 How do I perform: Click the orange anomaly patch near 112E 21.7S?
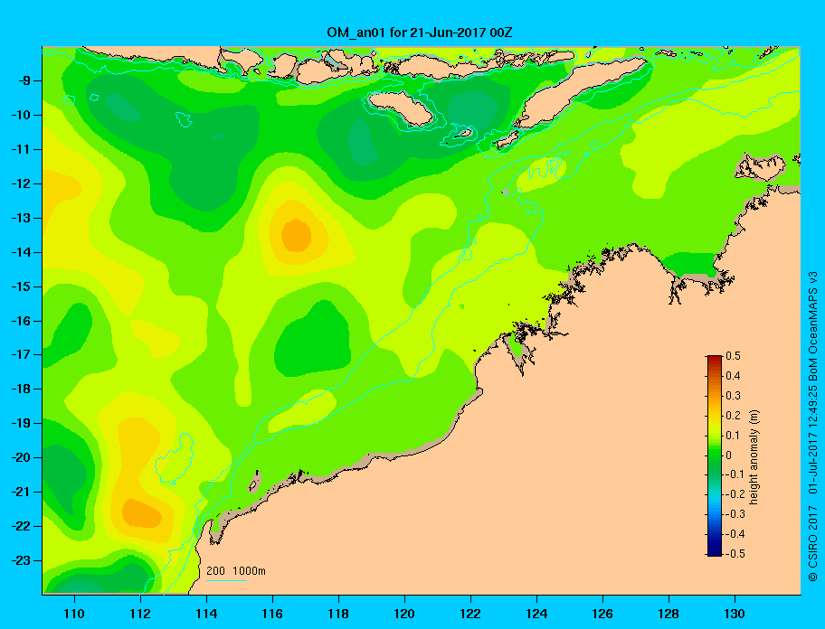[x=141, y=513]
